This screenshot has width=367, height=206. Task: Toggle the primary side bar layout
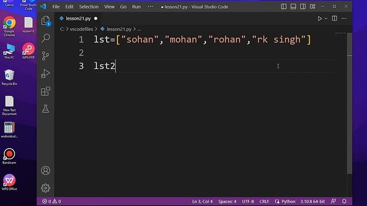[284, 6]
